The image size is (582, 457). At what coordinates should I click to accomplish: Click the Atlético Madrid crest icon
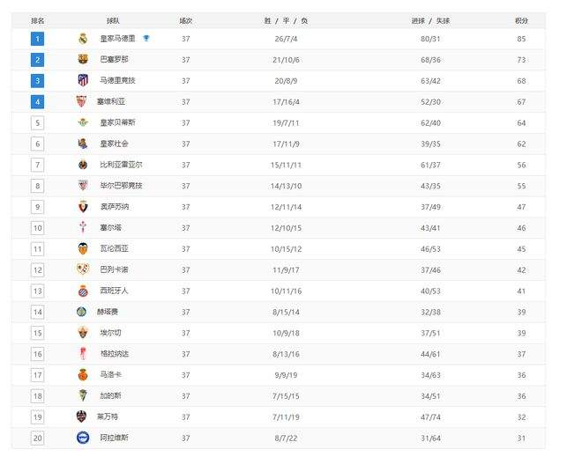(83, 80)
